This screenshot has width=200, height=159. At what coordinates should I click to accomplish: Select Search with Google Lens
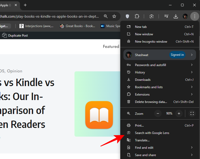152,133
